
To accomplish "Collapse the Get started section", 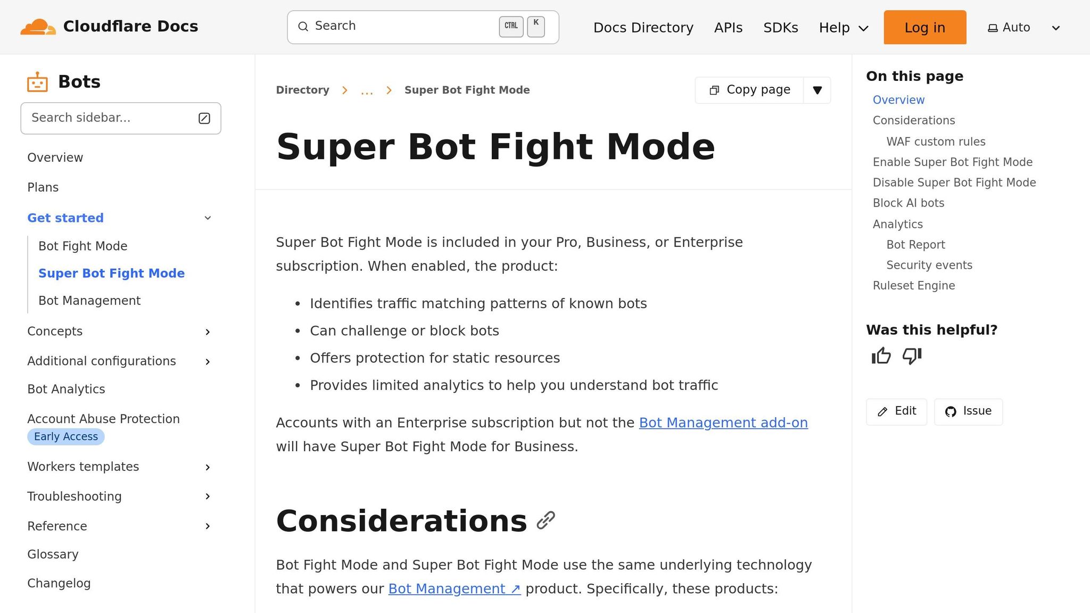I will coord(208,218).
